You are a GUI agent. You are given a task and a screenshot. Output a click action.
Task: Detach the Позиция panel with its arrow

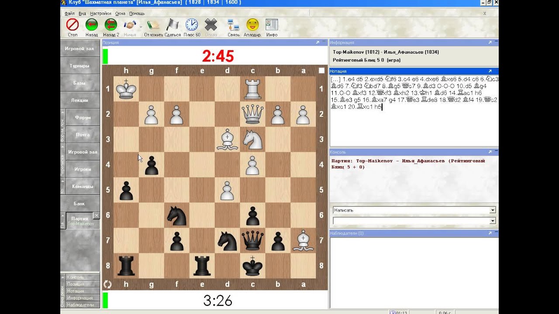[317, 43]
